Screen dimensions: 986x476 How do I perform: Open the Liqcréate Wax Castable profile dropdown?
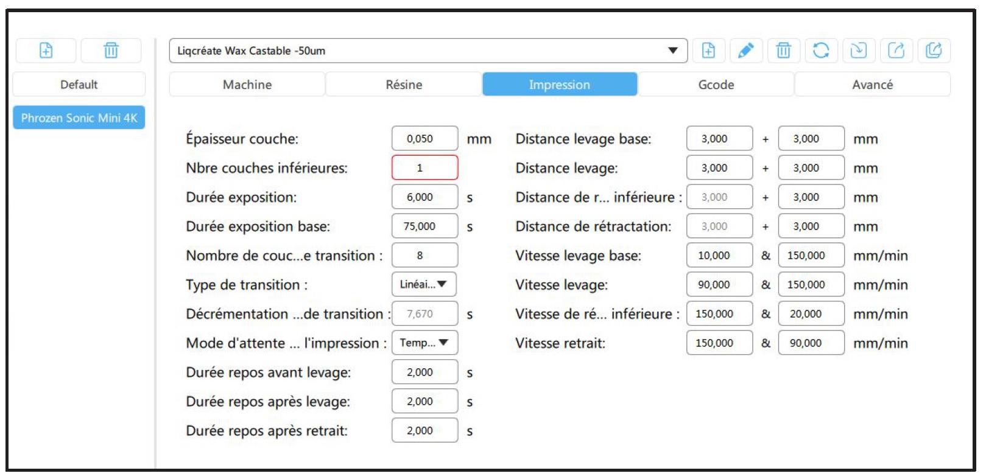click(x=428, y=51)
